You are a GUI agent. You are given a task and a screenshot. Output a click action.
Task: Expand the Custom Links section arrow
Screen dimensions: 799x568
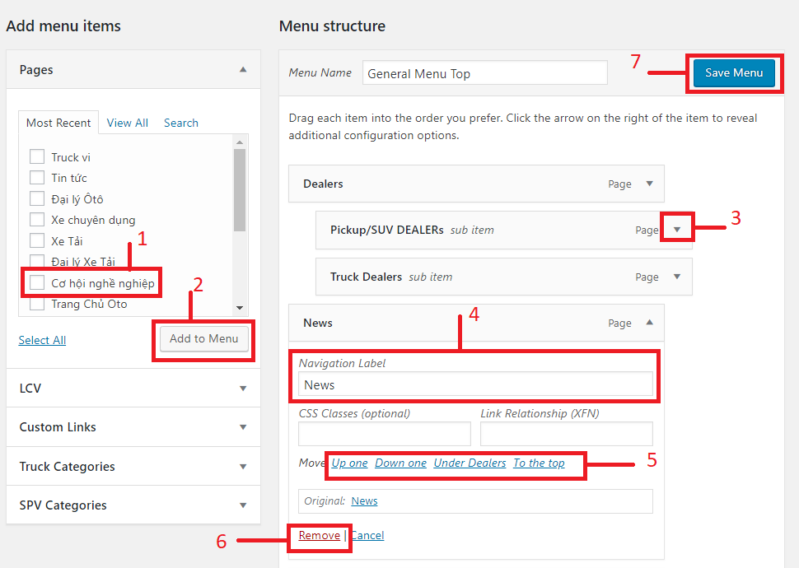(243, 427)
